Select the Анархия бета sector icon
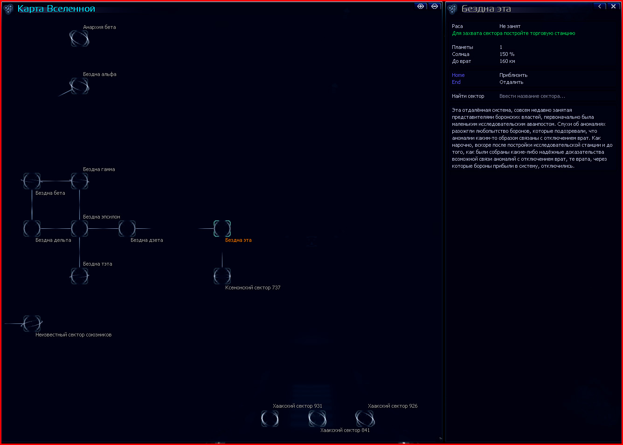 [x=79, y=39]
